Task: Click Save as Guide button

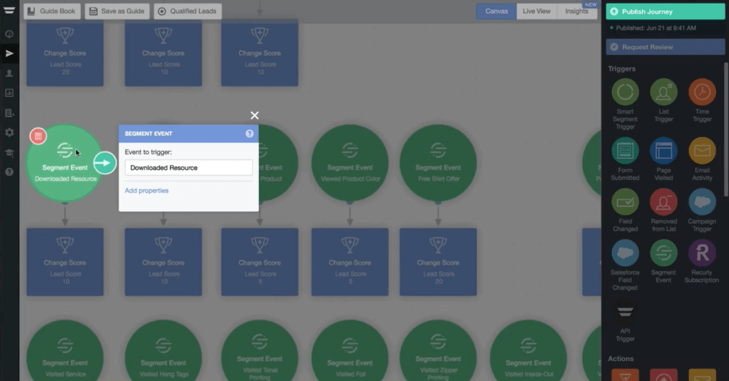Action: 117,11
